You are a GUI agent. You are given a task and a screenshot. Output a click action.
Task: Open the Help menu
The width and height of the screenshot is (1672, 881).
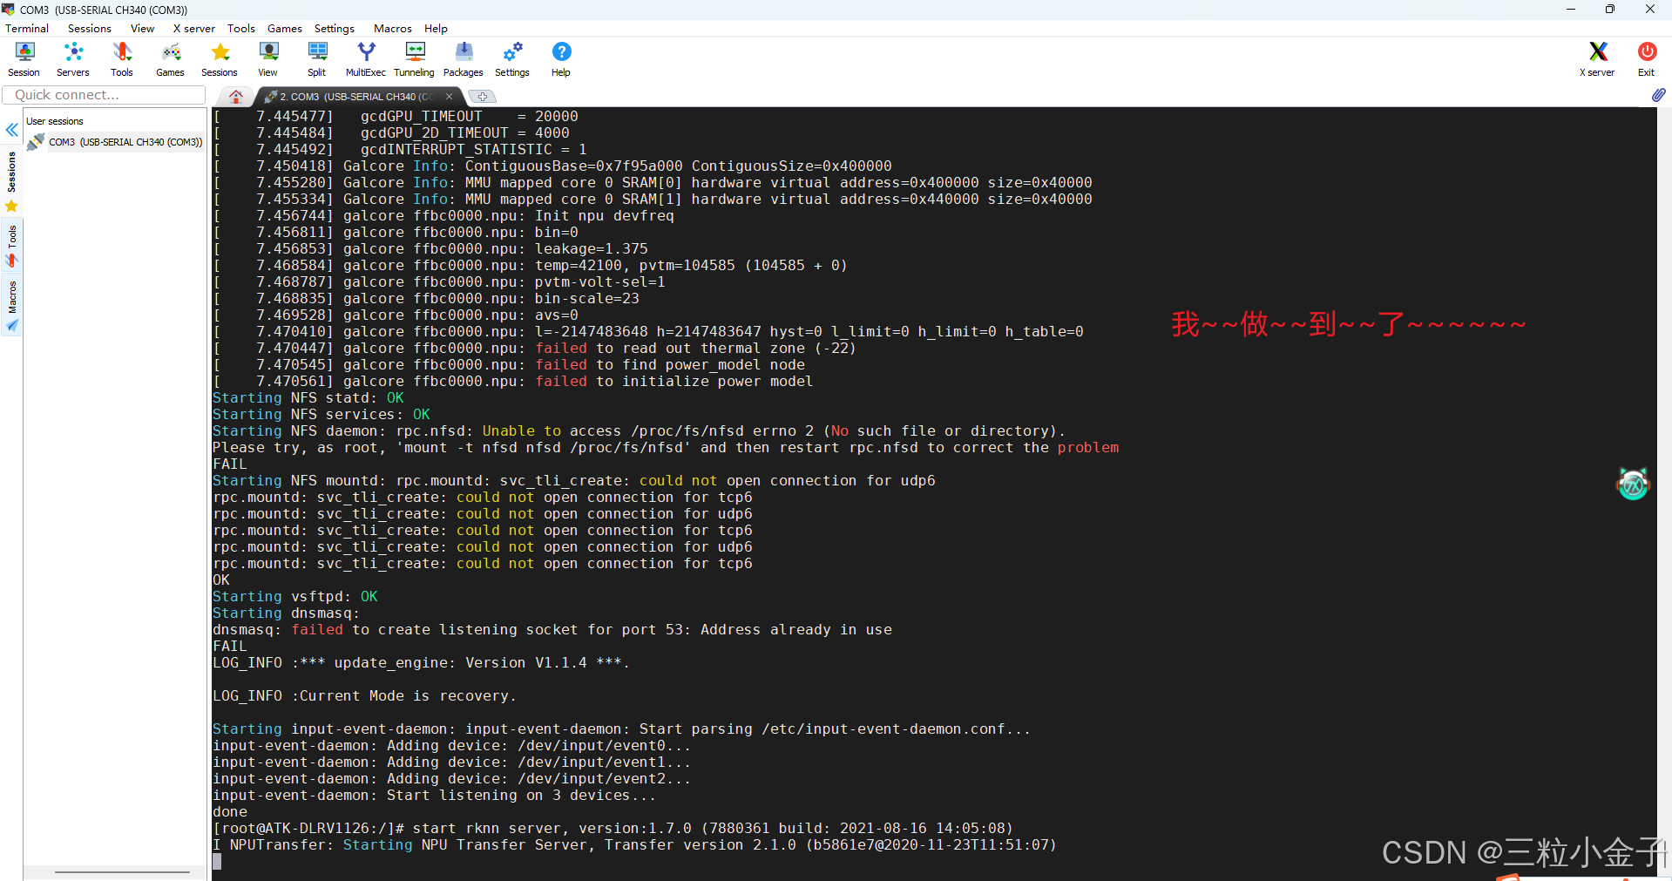coord(436,29)
